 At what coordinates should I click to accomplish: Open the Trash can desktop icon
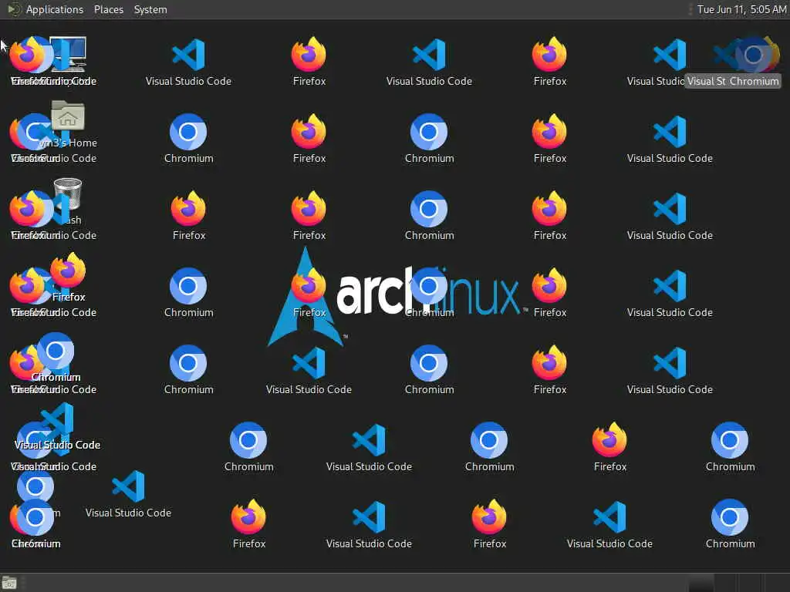[68, 194]
